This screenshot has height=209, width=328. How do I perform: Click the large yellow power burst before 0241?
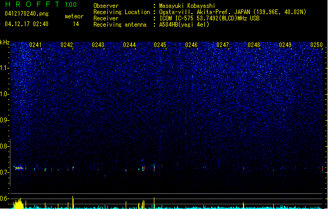click(18, 204)
